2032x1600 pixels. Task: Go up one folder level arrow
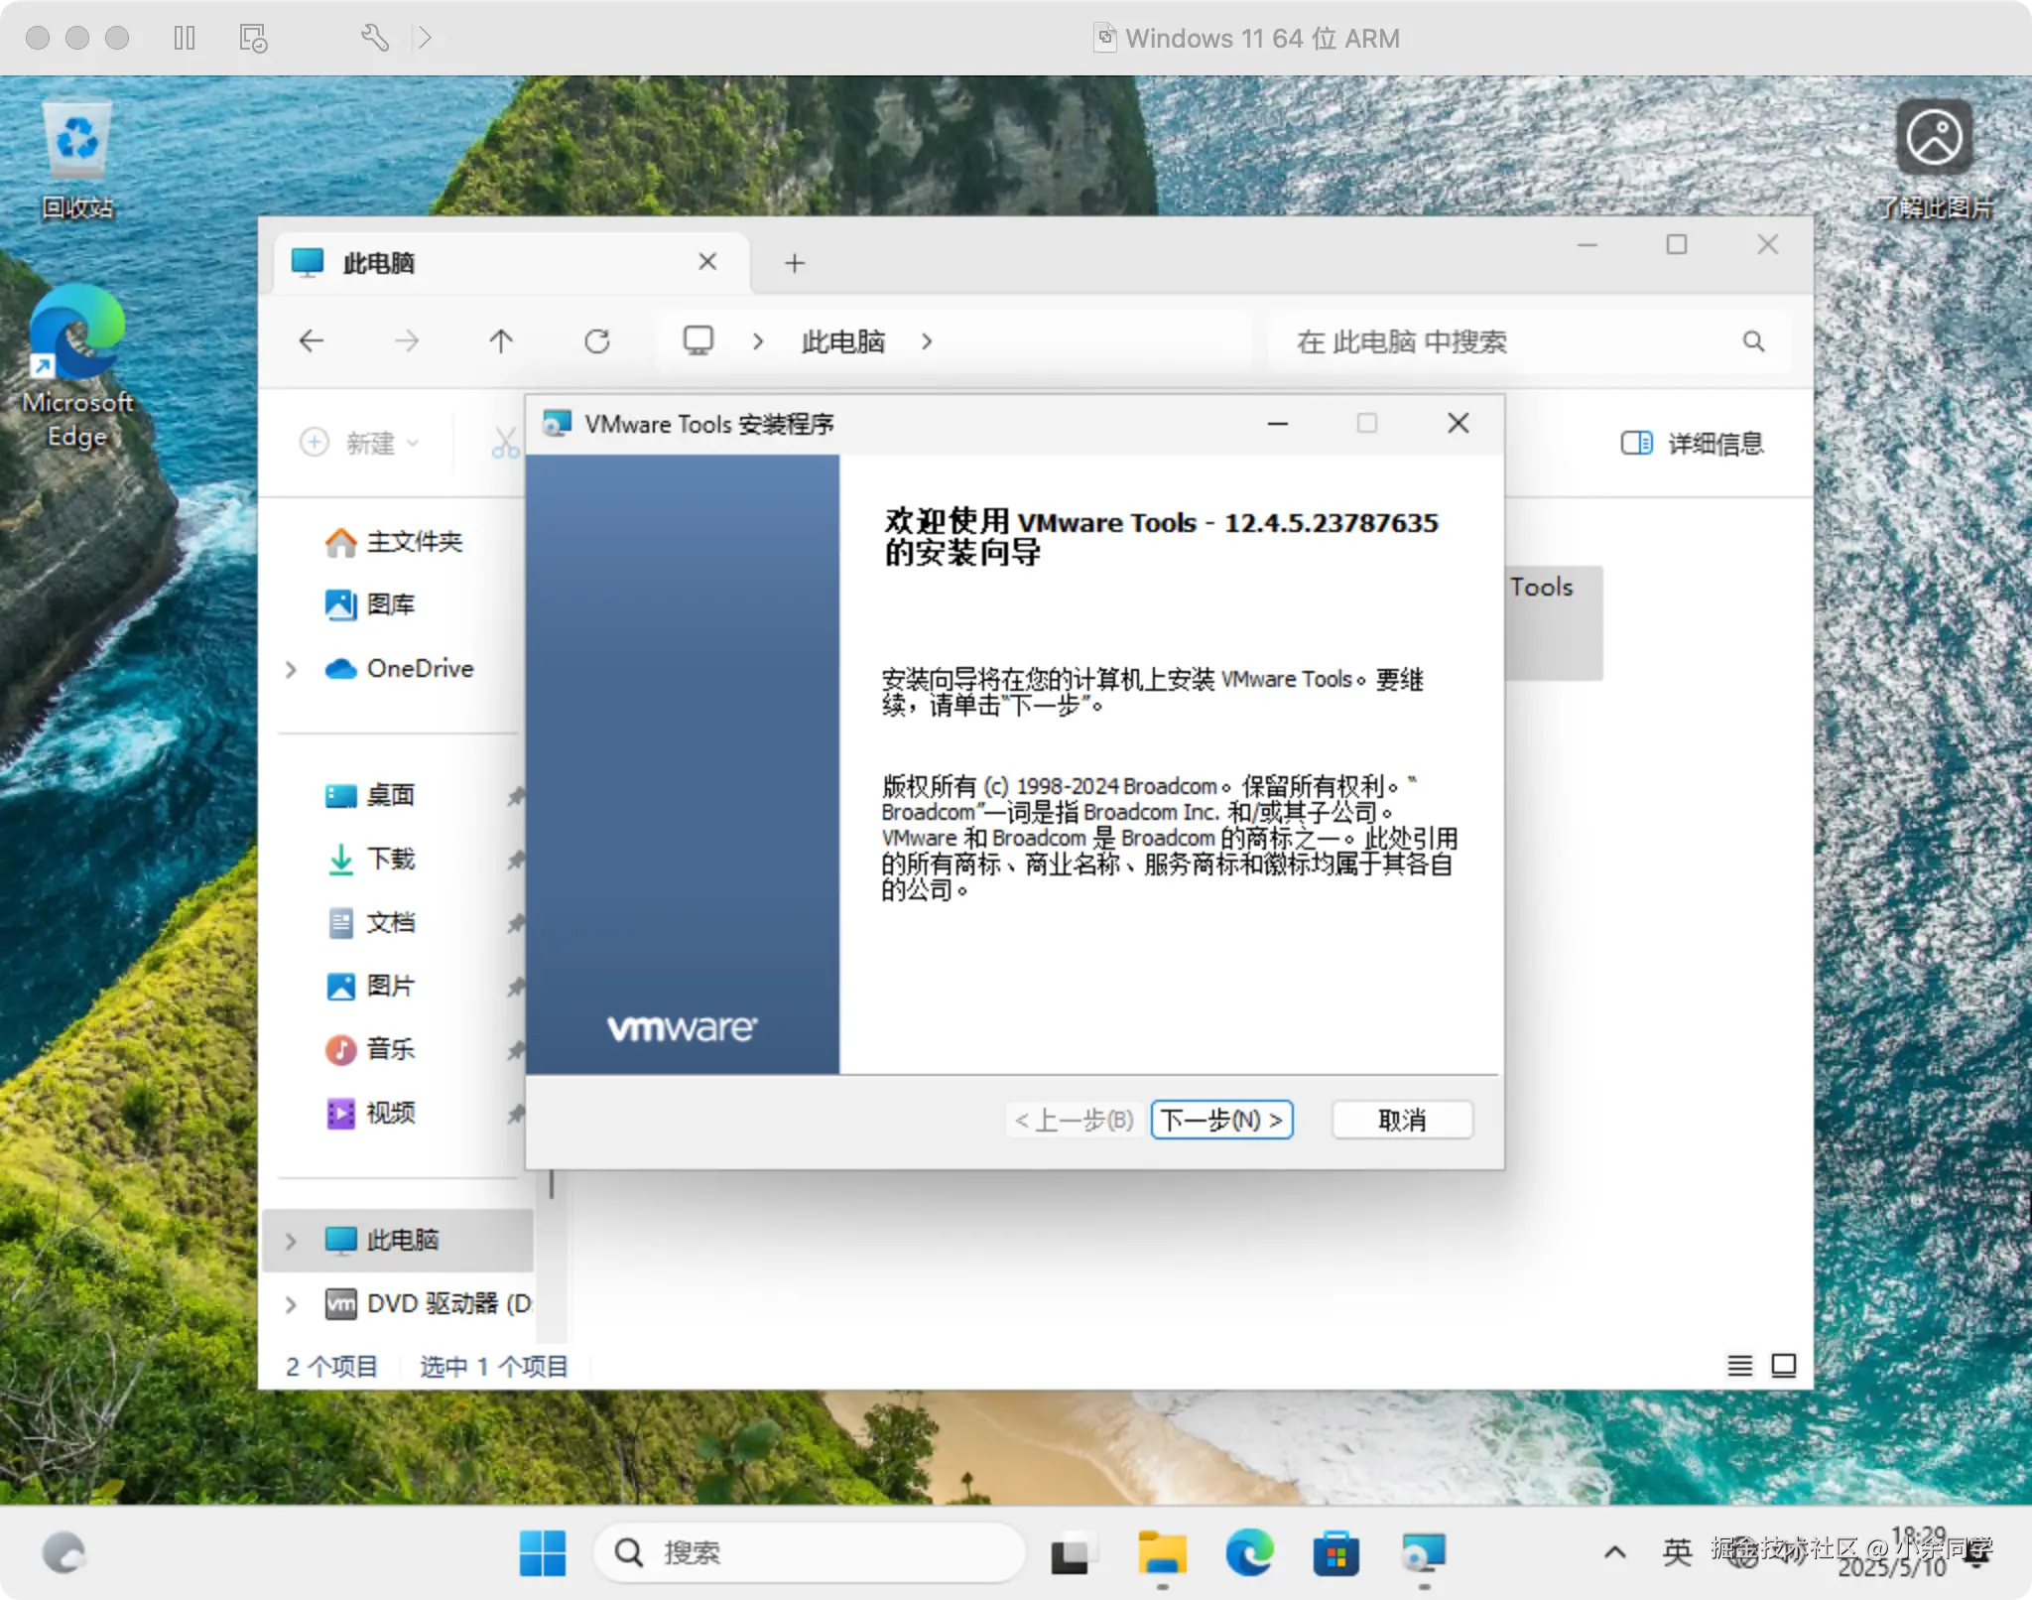click(x=501, y=341)
